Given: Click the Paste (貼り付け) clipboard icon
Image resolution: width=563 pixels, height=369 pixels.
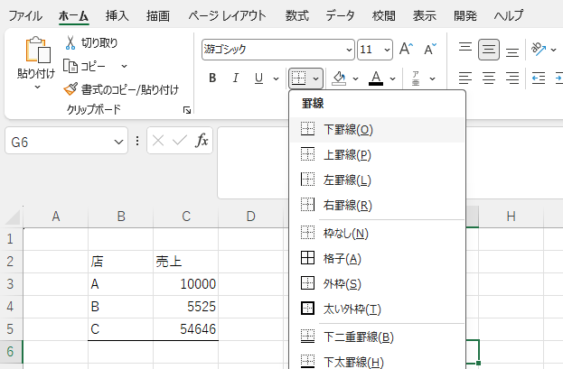Looking at the screenshot, I should [37, 50].
